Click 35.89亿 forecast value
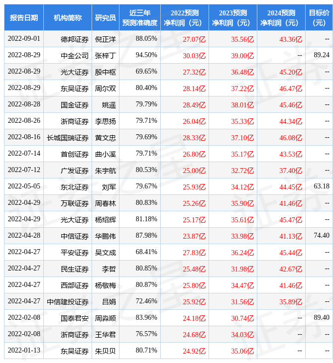Viewport: 333px width, 363px height. (x=291, y=302)
